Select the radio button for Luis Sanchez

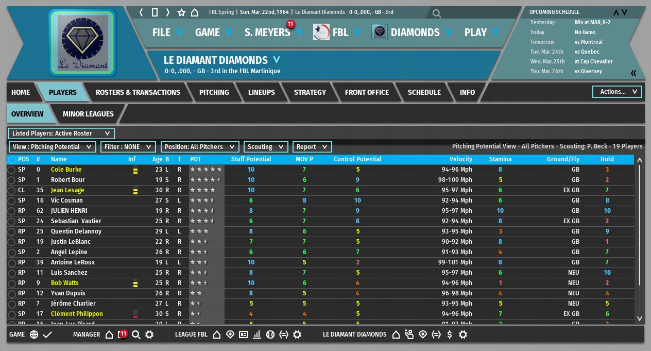[12, 273]
